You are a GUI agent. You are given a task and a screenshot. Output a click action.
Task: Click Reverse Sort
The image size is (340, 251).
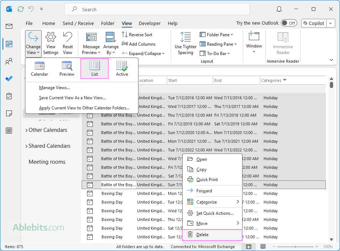pos(137,35)
